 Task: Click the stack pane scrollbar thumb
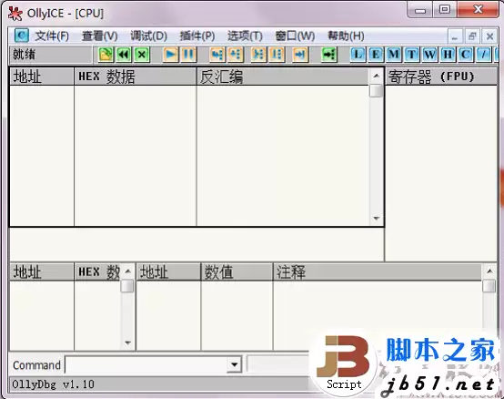(489, 286)
